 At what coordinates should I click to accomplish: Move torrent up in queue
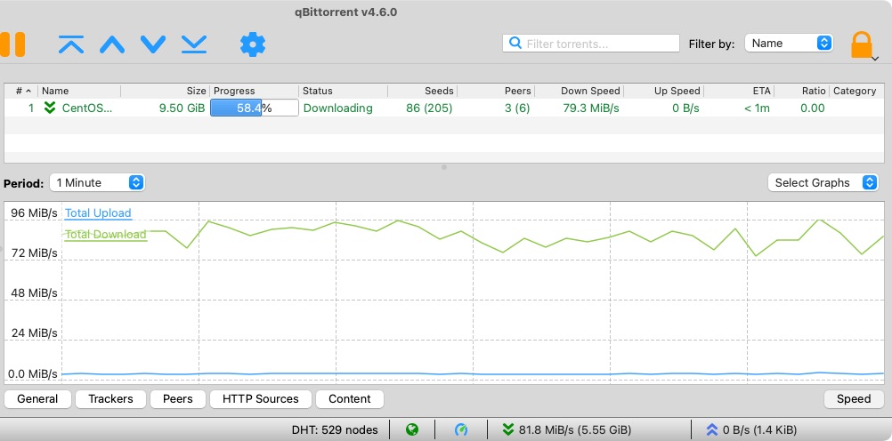(112, 44)
